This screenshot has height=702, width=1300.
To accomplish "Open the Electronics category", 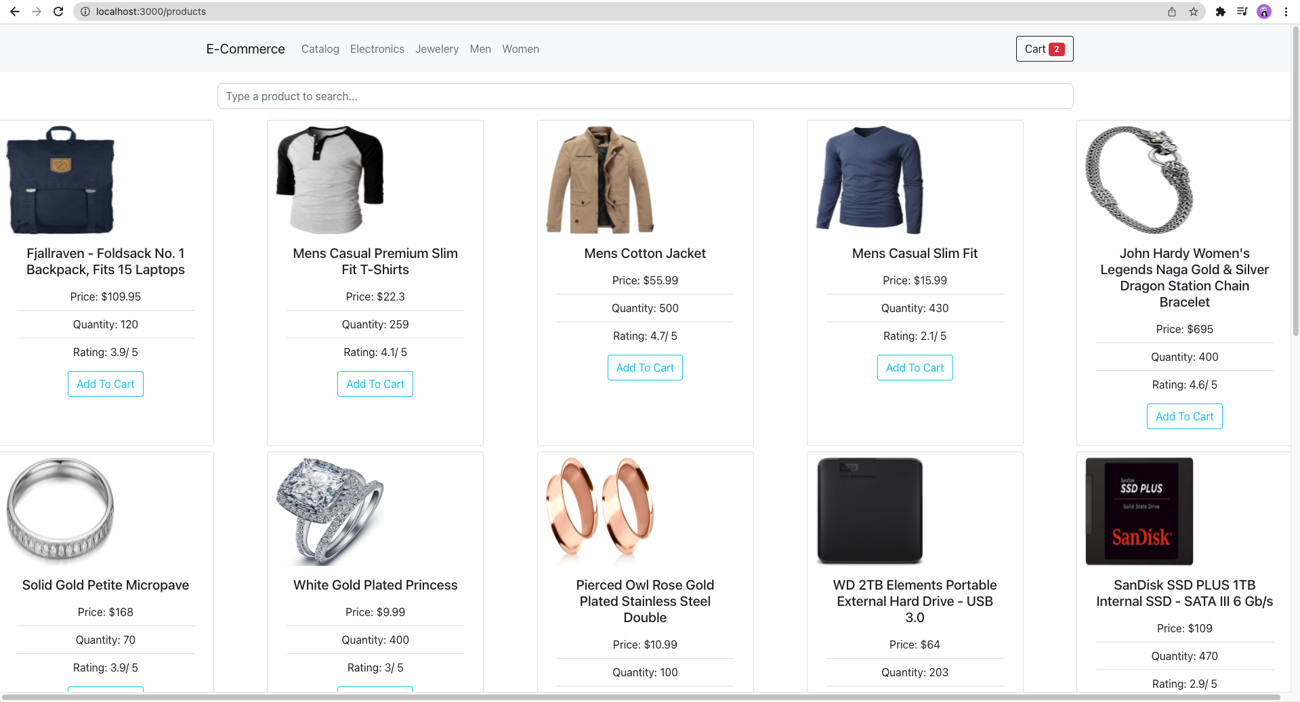I will 377,49.
